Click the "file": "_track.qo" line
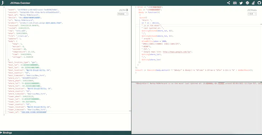The width and height of the screenshot is (262, 135). tap(18, 36)
